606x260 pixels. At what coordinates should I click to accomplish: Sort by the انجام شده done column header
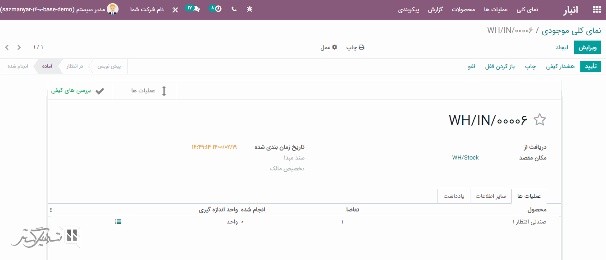click(x=253, y=210)
